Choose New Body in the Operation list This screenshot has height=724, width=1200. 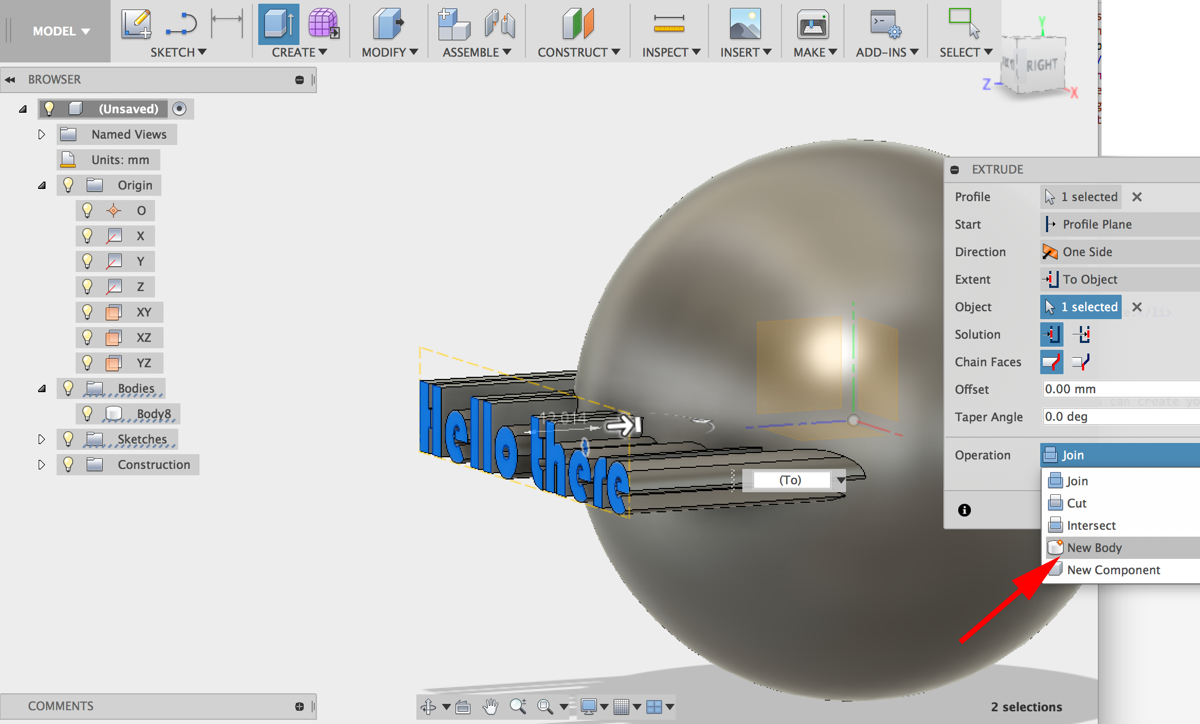pyautogui.click(x=1123, y=548)
